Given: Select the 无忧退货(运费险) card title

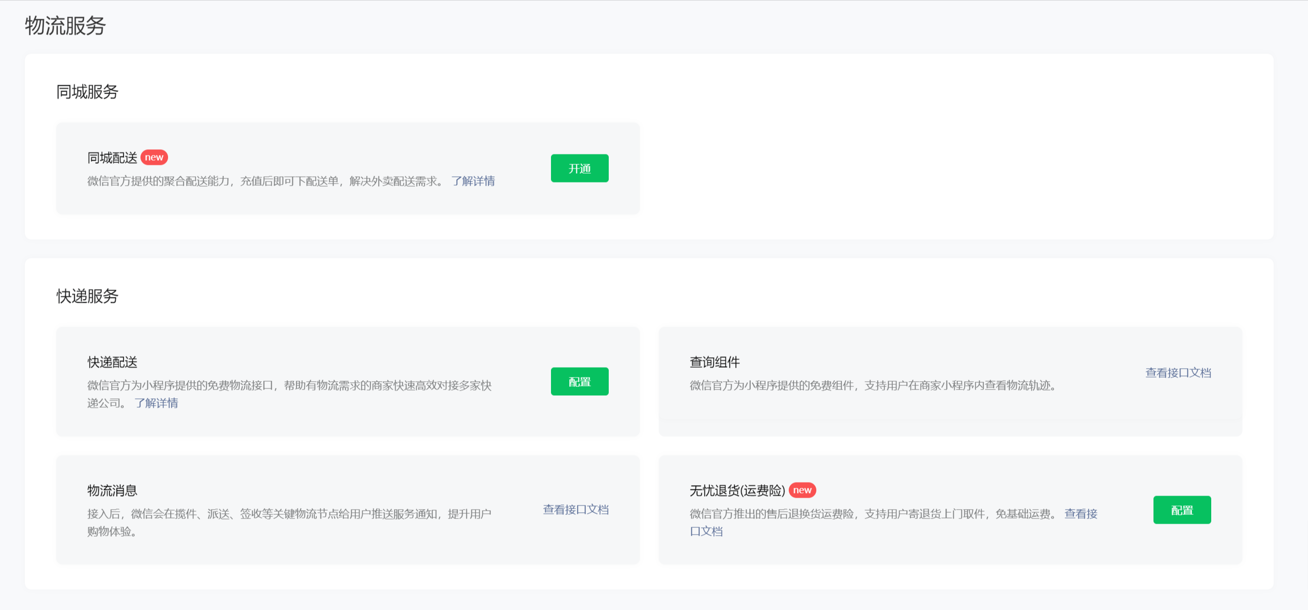Looking at the screenshot, I should tap(737, 491).
